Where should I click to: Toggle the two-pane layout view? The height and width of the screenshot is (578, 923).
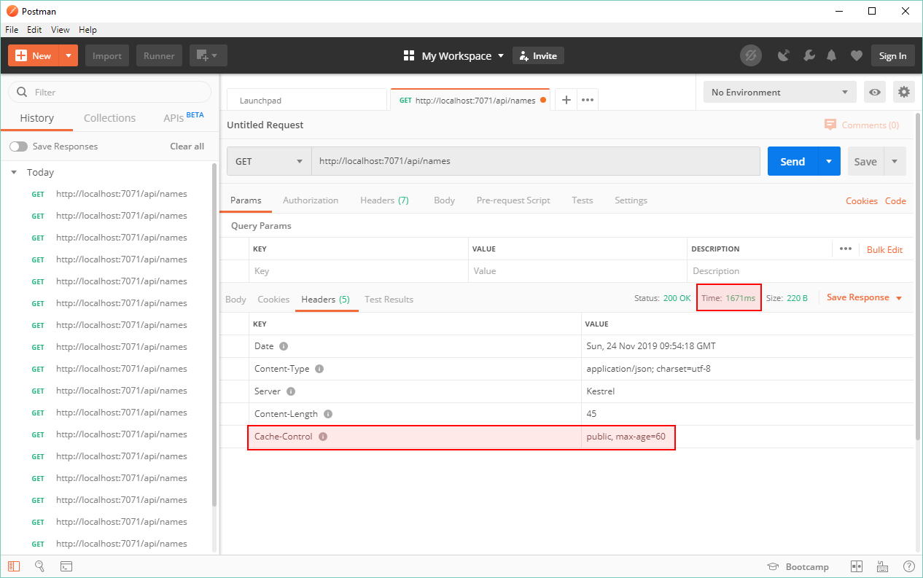pos(857,566)
